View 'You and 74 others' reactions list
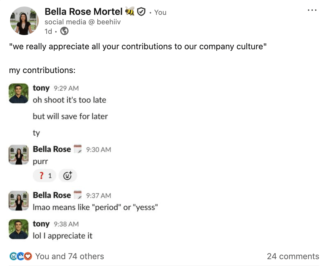The width and height of the screenshot is (327, 266). (69, 256)
